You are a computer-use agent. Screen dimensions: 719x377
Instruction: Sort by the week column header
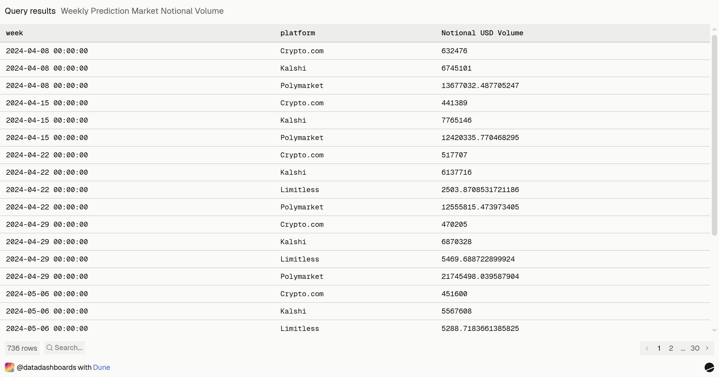[14, 33]
